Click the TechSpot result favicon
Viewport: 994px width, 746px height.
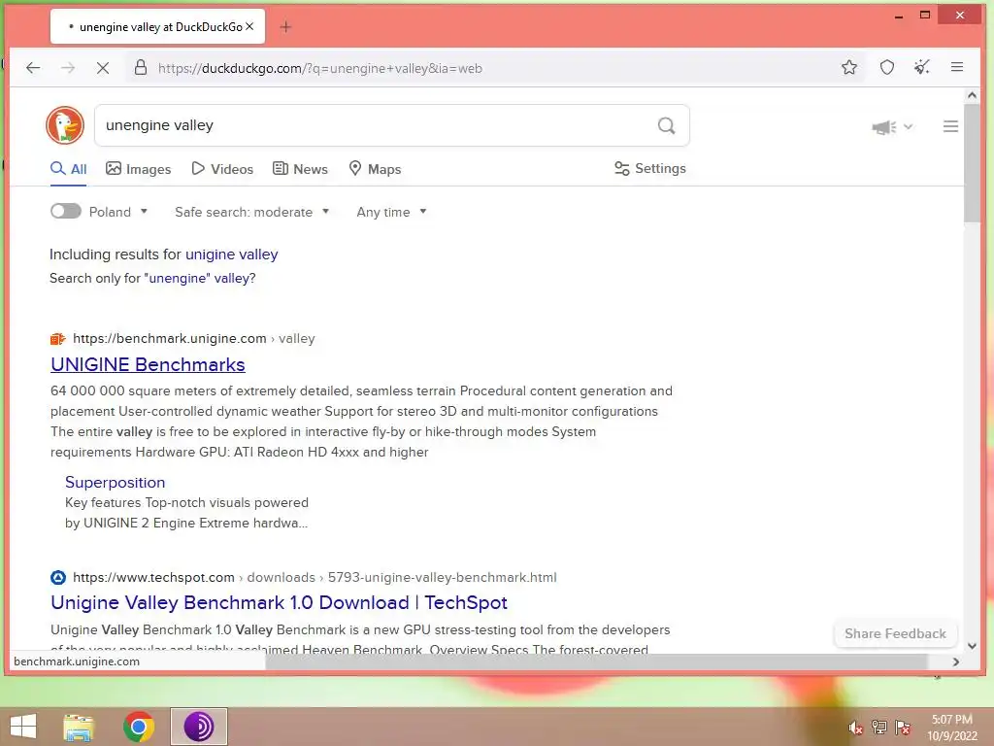click(x=57, y=577)
